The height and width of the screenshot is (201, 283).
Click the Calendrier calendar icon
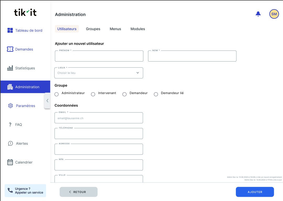10,162
